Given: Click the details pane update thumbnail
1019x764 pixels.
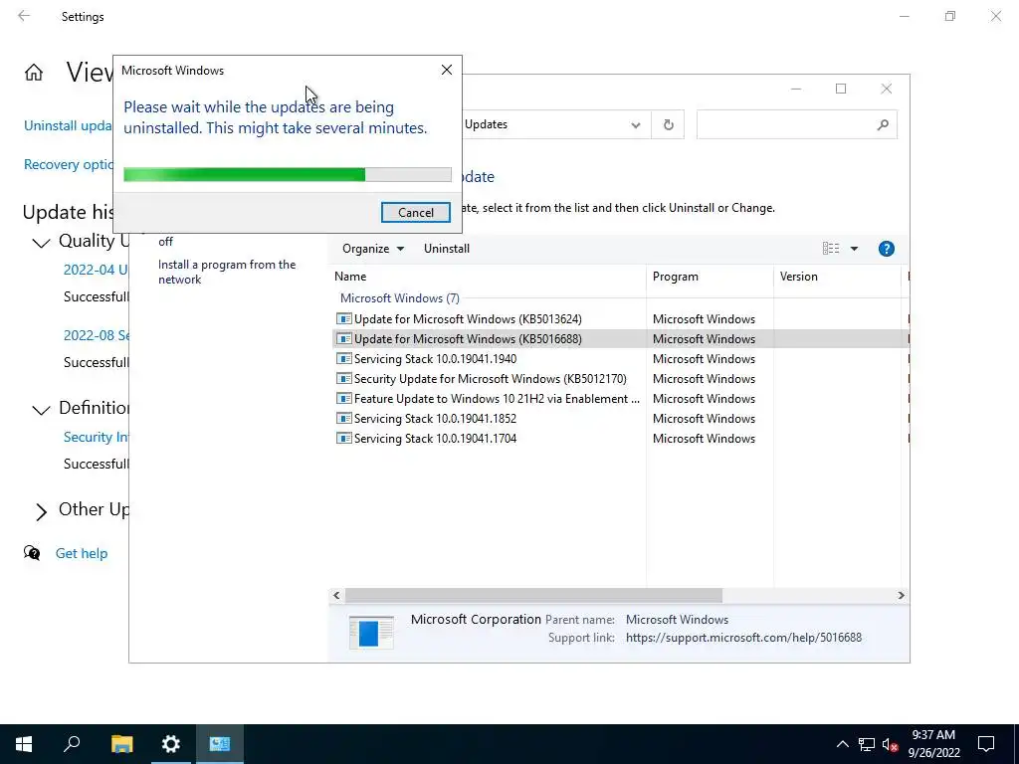Looking at the screenshot, I should (x=371, y=632).
